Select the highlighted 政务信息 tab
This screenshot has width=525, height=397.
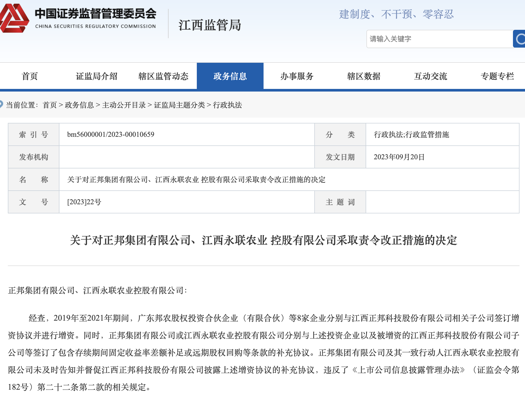point(230,76)
